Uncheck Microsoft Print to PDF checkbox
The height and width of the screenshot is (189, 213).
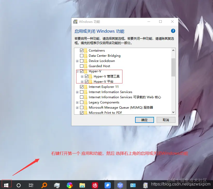tap(82, 113)
